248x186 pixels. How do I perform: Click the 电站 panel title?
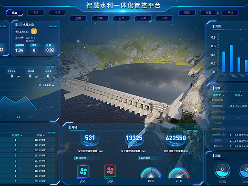pos(74,127)
